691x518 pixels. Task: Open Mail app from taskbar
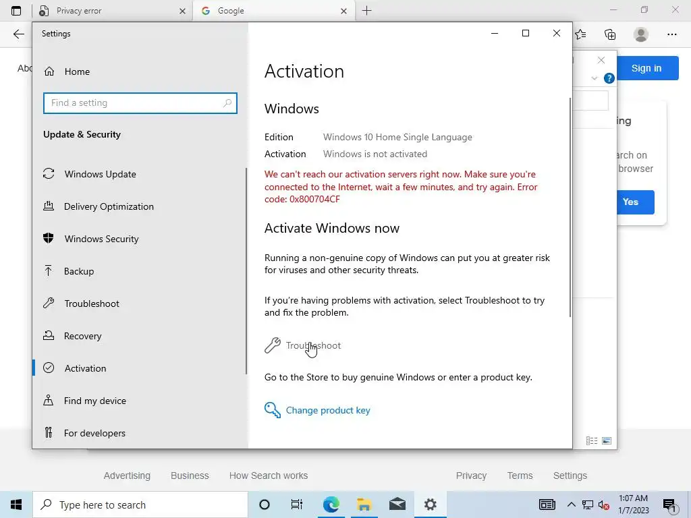coord(397,505)
